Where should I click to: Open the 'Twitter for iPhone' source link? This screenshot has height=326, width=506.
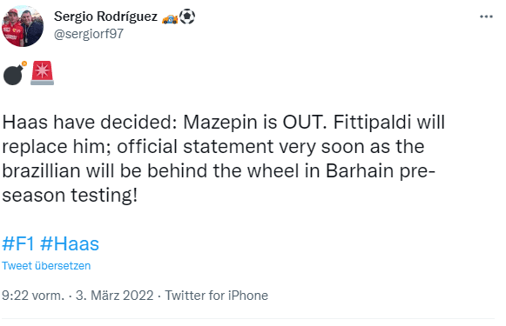[217, 296]
